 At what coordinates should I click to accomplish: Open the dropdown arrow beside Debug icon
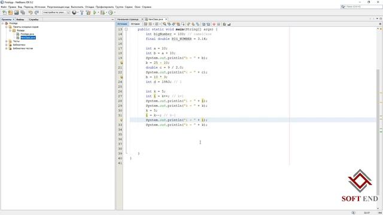[x=107, y=13]
